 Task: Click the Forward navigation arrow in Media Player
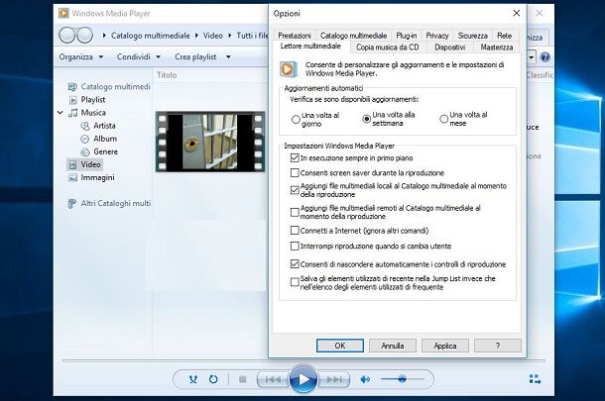coord(85,36)
